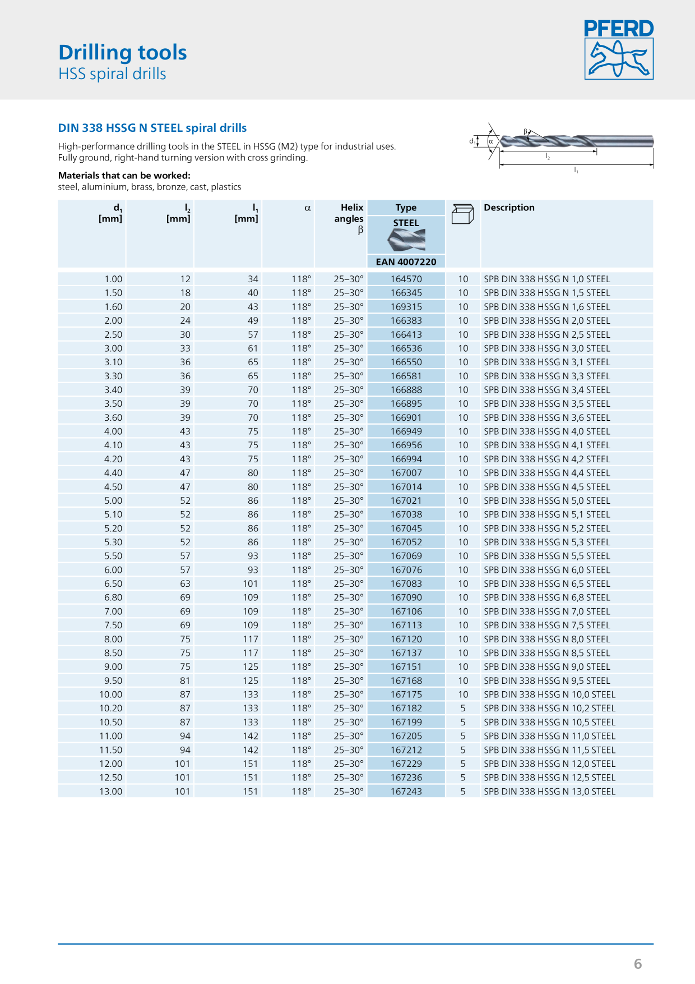
Task: Click 'SPB DIN 338 HSSG N 1,0 STEEL'
Action: click(547, 279)
